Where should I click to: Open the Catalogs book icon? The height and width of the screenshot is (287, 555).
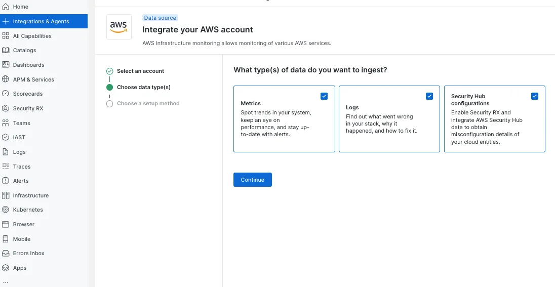click(6, 50)
